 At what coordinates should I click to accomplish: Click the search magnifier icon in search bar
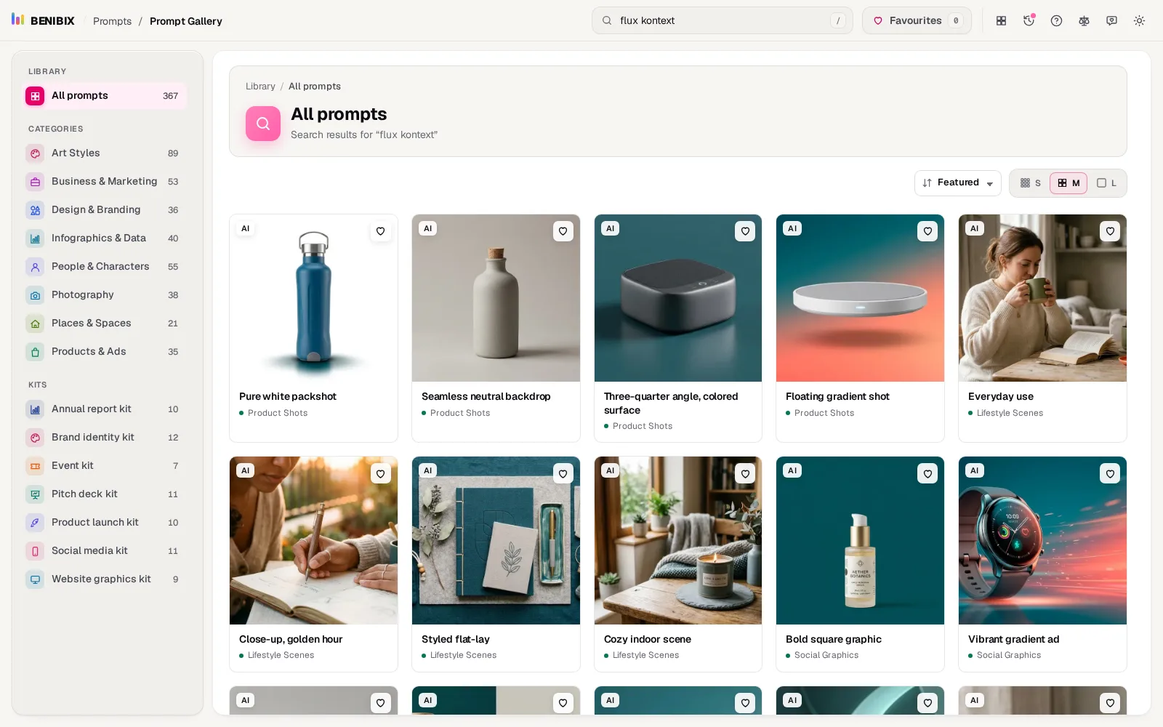607,21
